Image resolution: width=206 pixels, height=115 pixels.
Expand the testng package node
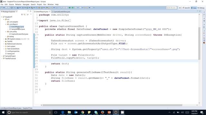point(6,36)
